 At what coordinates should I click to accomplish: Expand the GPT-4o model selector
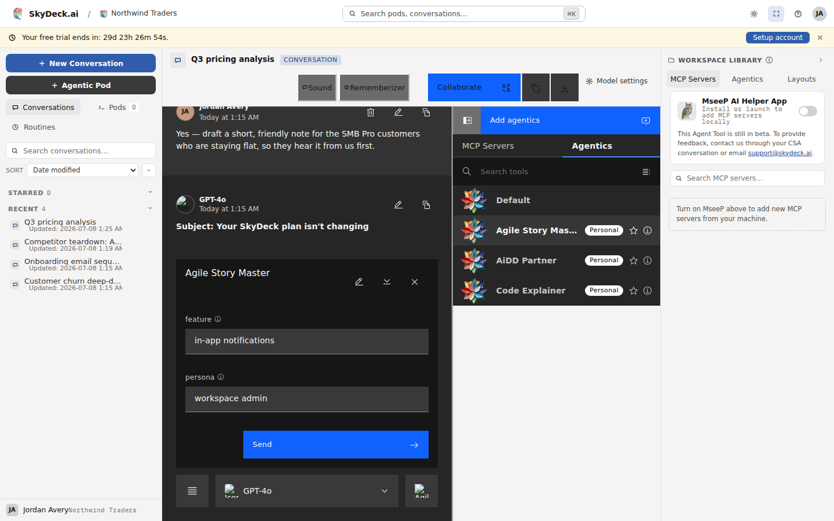point(307,491)
